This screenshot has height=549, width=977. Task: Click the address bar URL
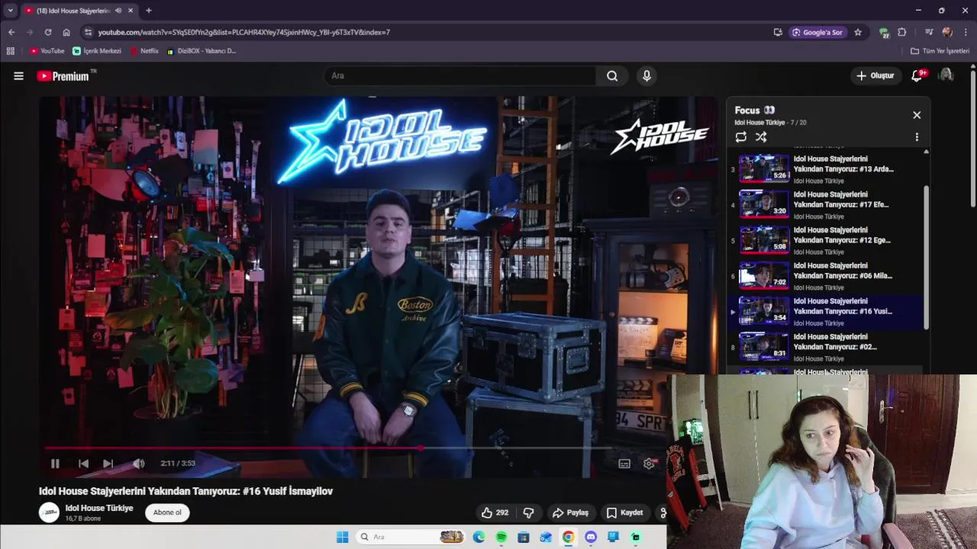coord(244,32)
